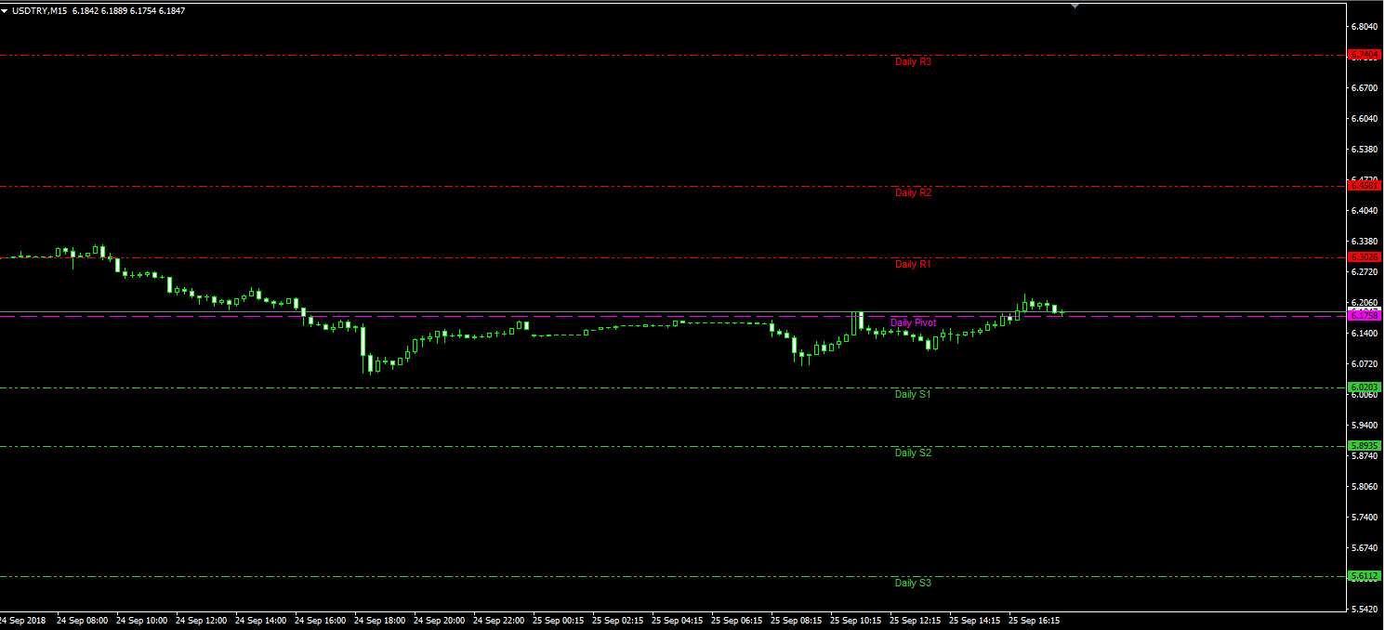Click the green 5.8935 price tag
Viewport: 1385px width, 630px height.
click(1364, 446)
